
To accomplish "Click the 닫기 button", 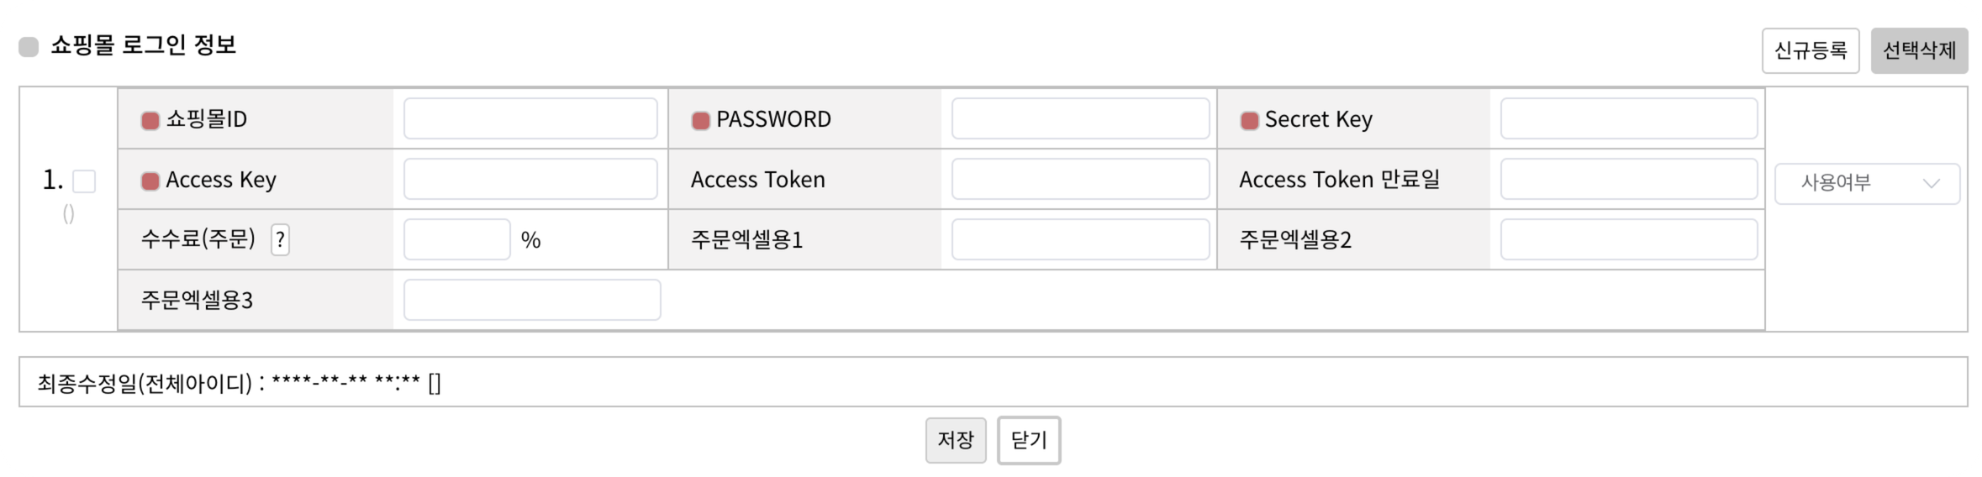I will tap(1029, 439).
